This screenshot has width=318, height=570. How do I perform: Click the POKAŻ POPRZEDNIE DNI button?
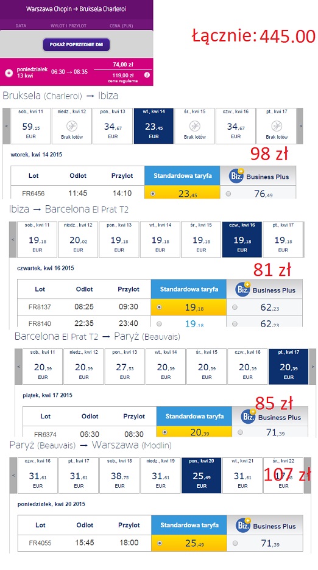point(76,44)
